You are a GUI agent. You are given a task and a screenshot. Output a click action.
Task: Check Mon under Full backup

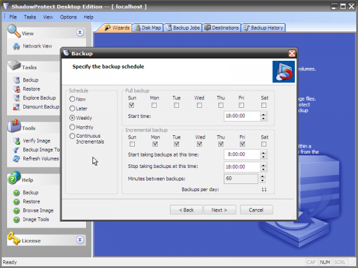coord(154,105)
